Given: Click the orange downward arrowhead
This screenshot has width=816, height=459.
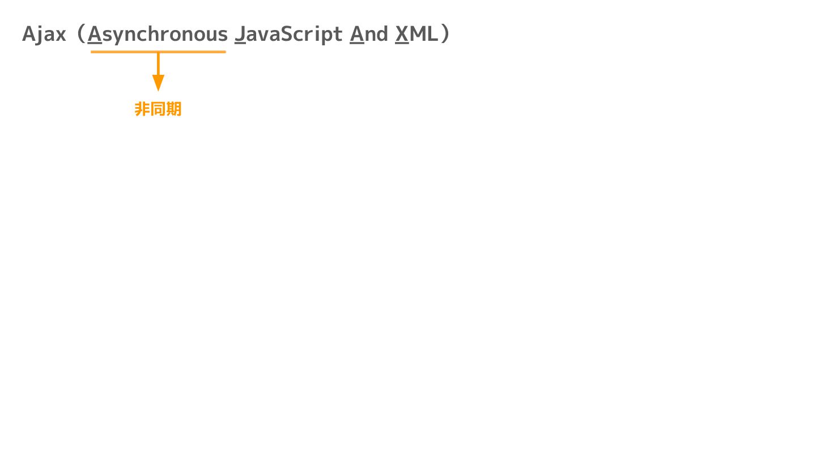Looking at the screenshot, I should [x=158, y=83].
